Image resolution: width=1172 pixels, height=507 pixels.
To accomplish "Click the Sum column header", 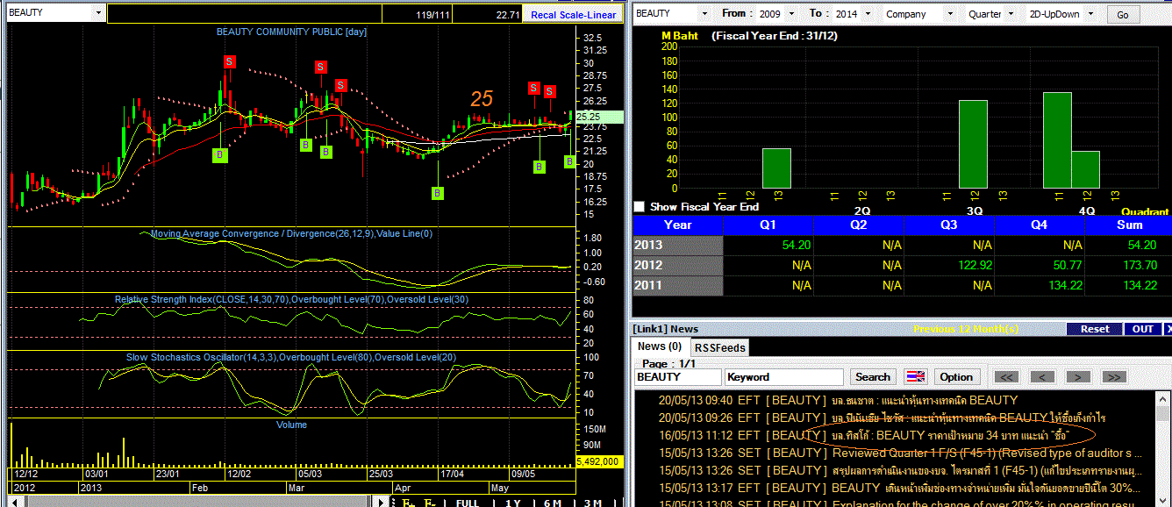I will pyautogui.click(x=1128, y=225).
